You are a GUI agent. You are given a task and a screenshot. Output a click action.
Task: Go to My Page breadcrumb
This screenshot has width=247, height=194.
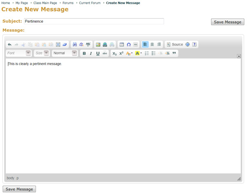[21, 3]
